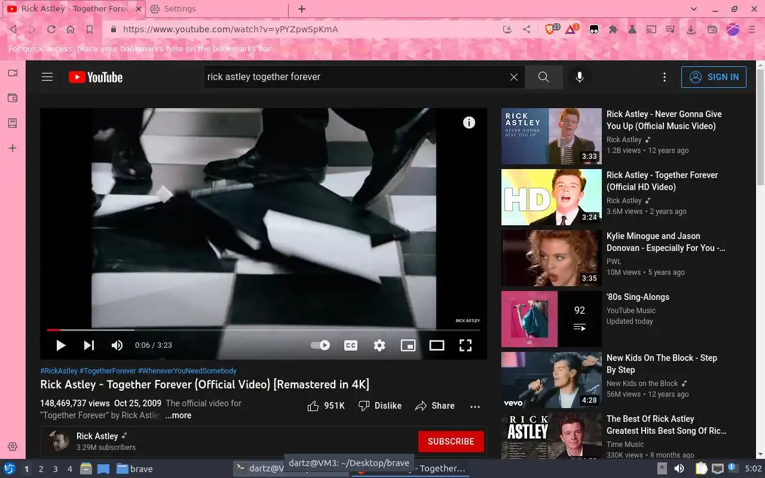Enable closed captions on the video
Image resolution: width=765 pixels, height=478 pixels.
(x=351, y=345)
